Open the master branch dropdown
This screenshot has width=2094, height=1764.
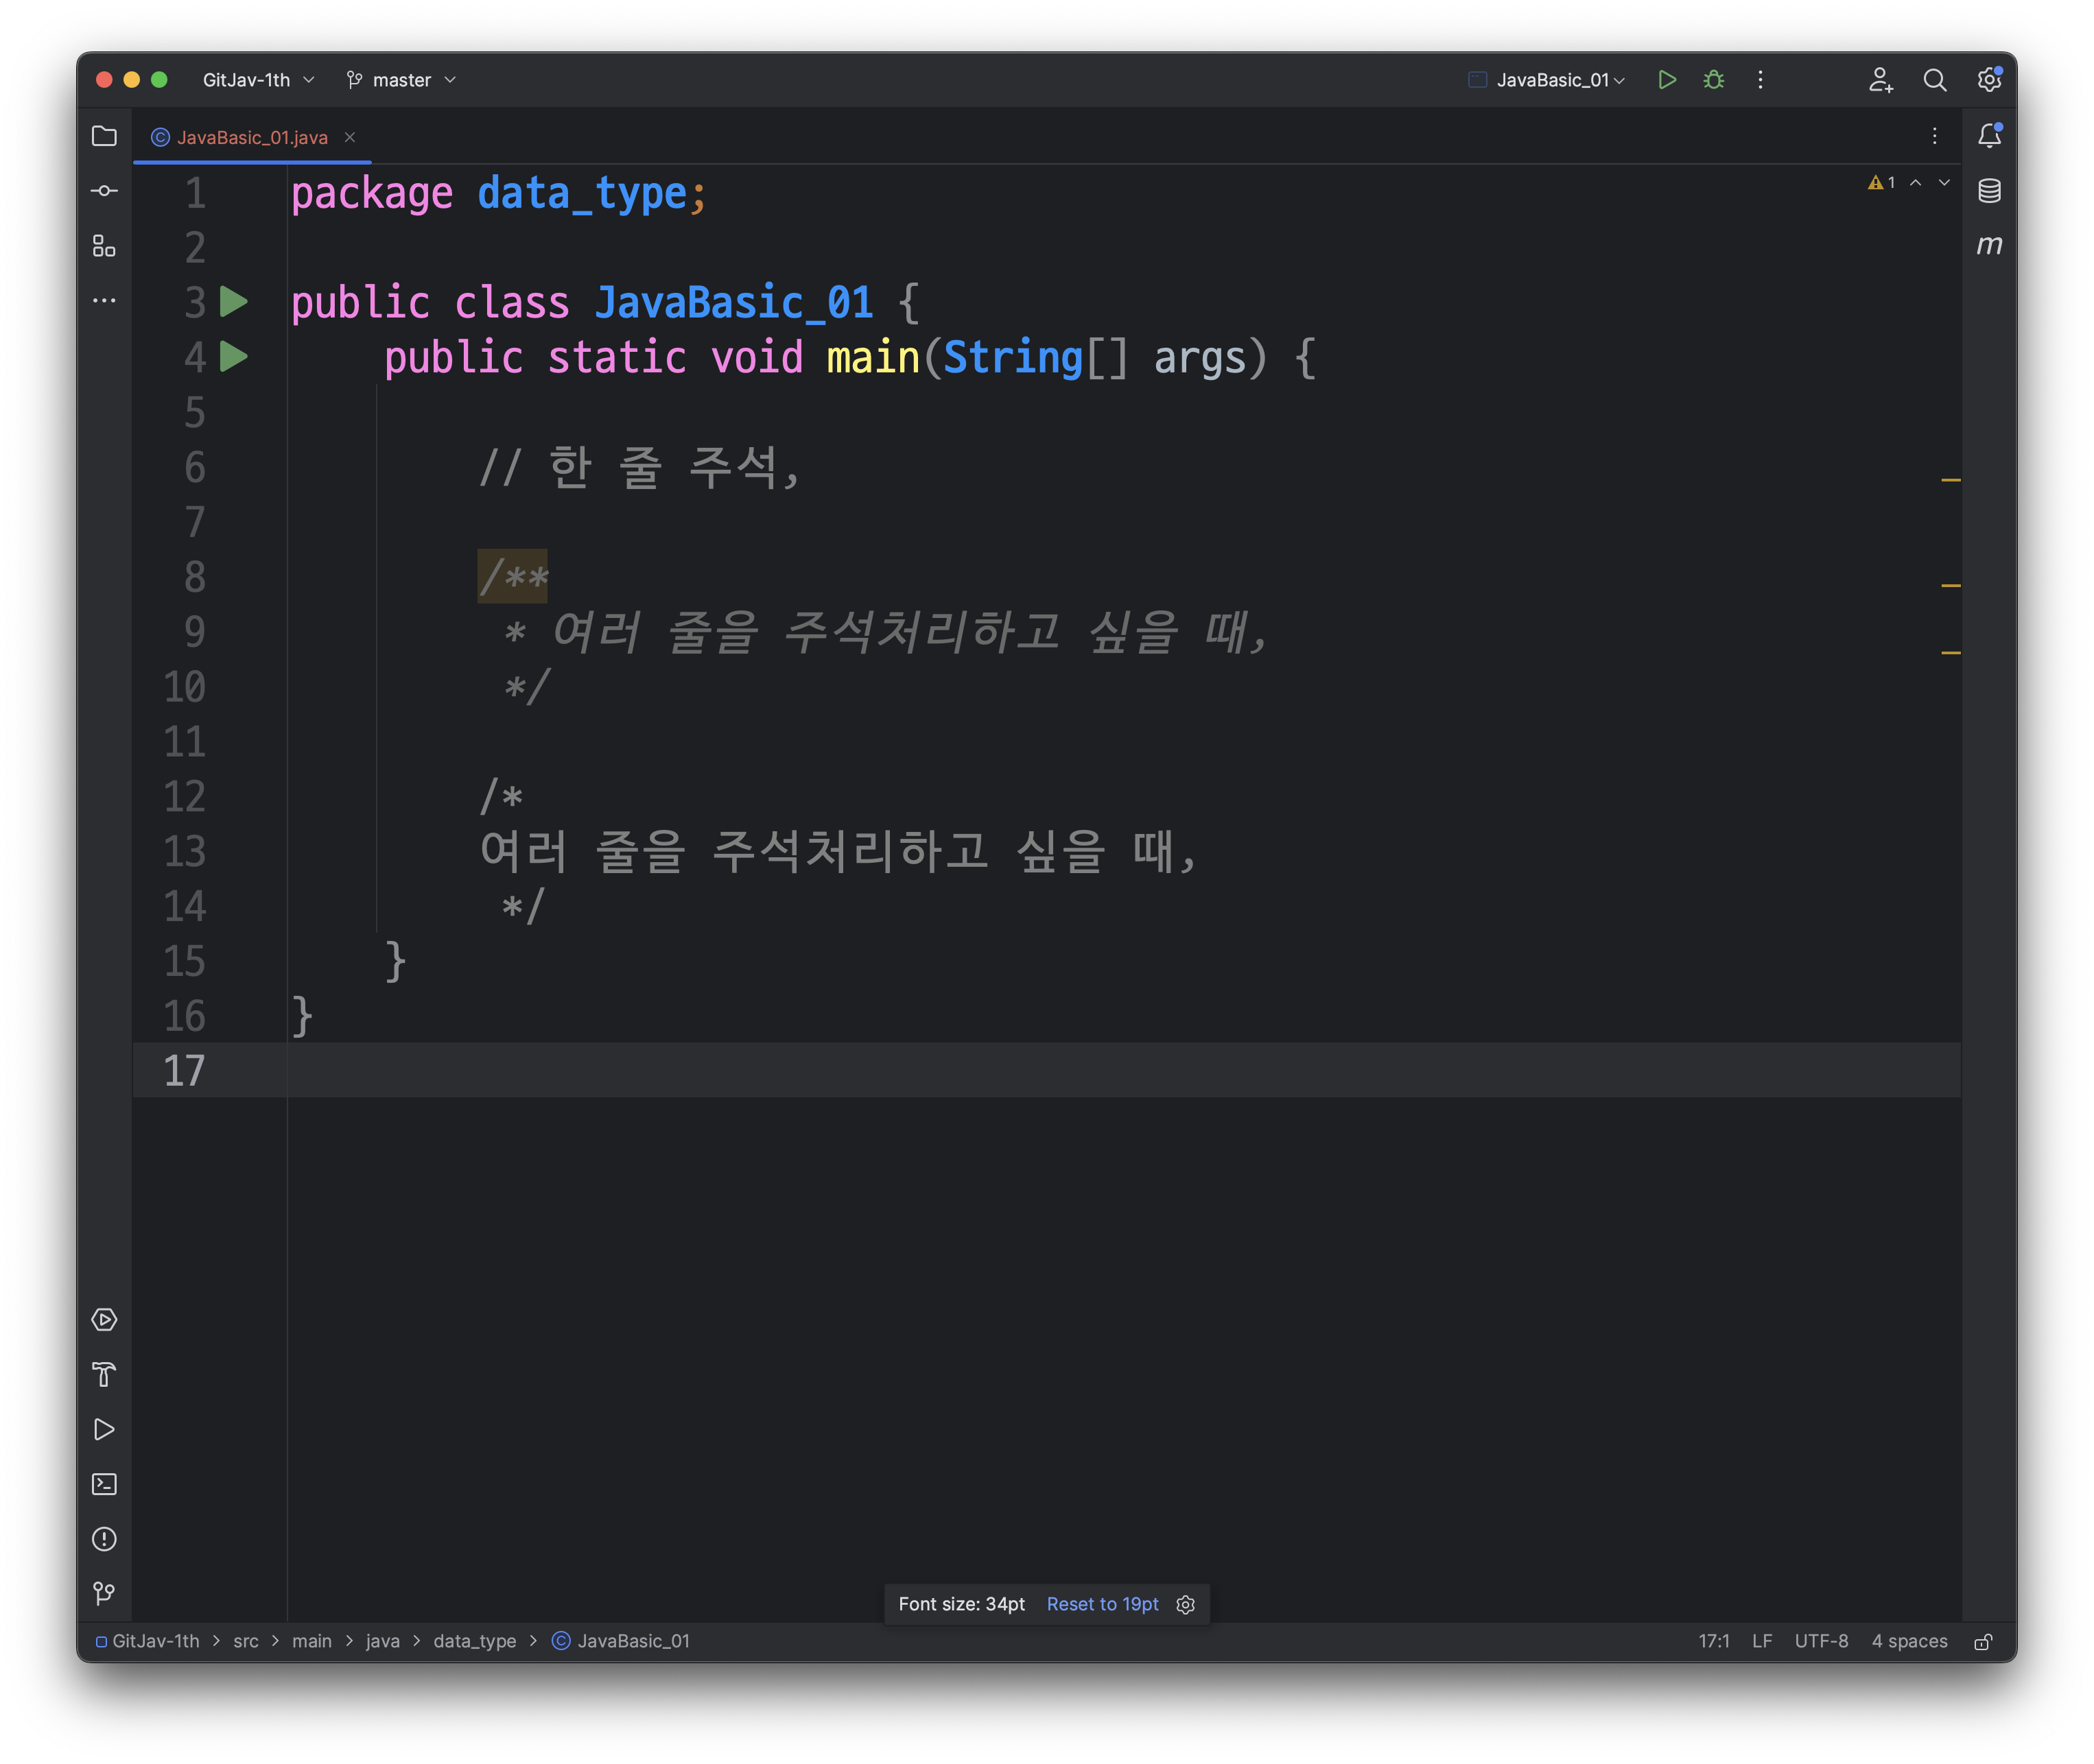[401, 80]
